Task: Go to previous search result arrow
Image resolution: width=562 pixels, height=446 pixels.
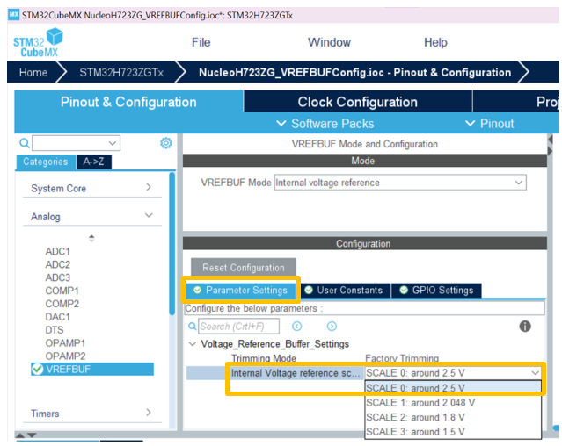Action: click(x=297, y=327)
